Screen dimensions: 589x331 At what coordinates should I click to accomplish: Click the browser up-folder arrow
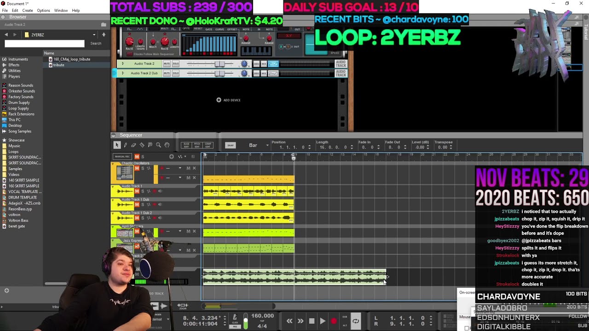coord(104,35)
